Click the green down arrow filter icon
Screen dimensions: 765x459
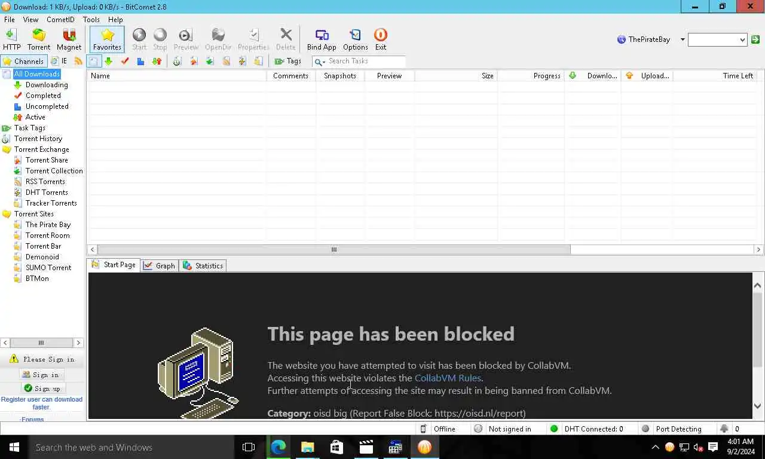108,61
